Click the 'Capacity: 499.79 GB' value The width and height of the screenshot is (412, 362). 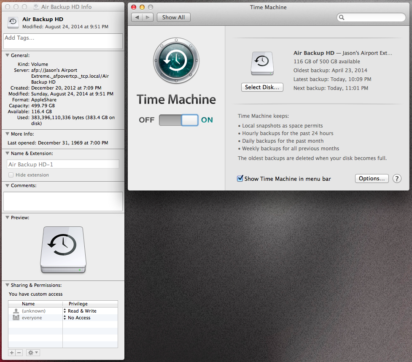pos(43,106)
